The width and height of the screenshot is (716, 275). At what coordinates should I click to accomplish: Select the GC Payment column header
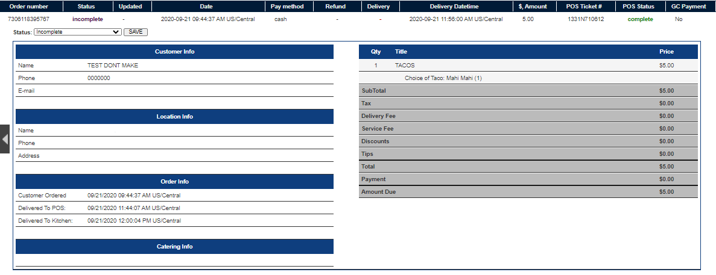(x=689, y=7)
